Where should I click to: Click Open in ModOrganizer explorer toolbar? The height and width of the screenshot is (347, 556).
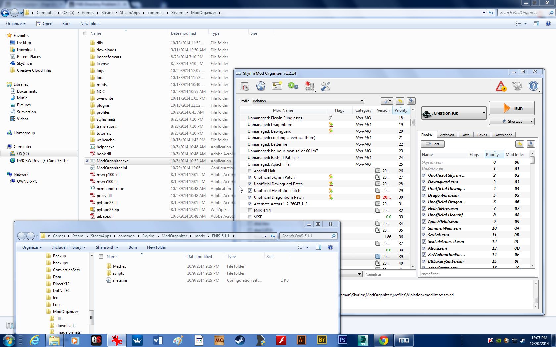[x=44, y=24]
